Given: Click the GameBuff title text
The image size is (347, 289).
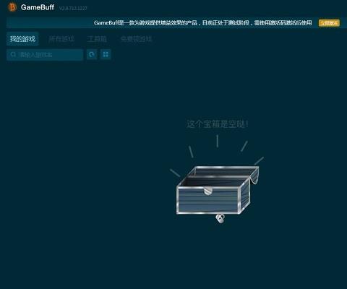Looking at the screenshot, I should click(x=38, y=7).
